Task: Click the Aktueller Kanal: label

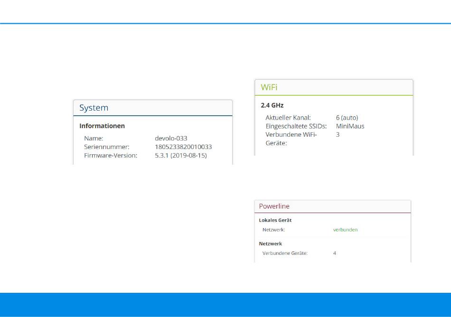Action: [x=288, y=118]
